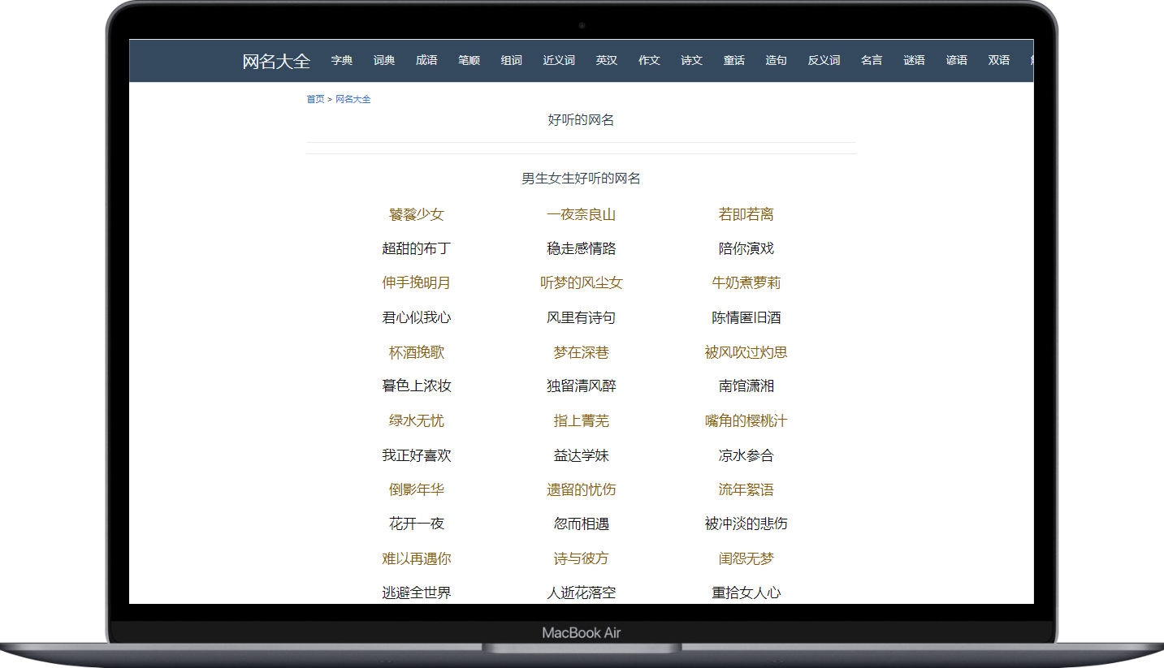Open the 双语 nav item

click(x=999, y=60)
